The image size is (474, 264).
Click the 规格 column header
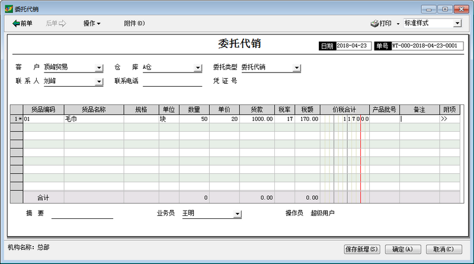[141, 110]
